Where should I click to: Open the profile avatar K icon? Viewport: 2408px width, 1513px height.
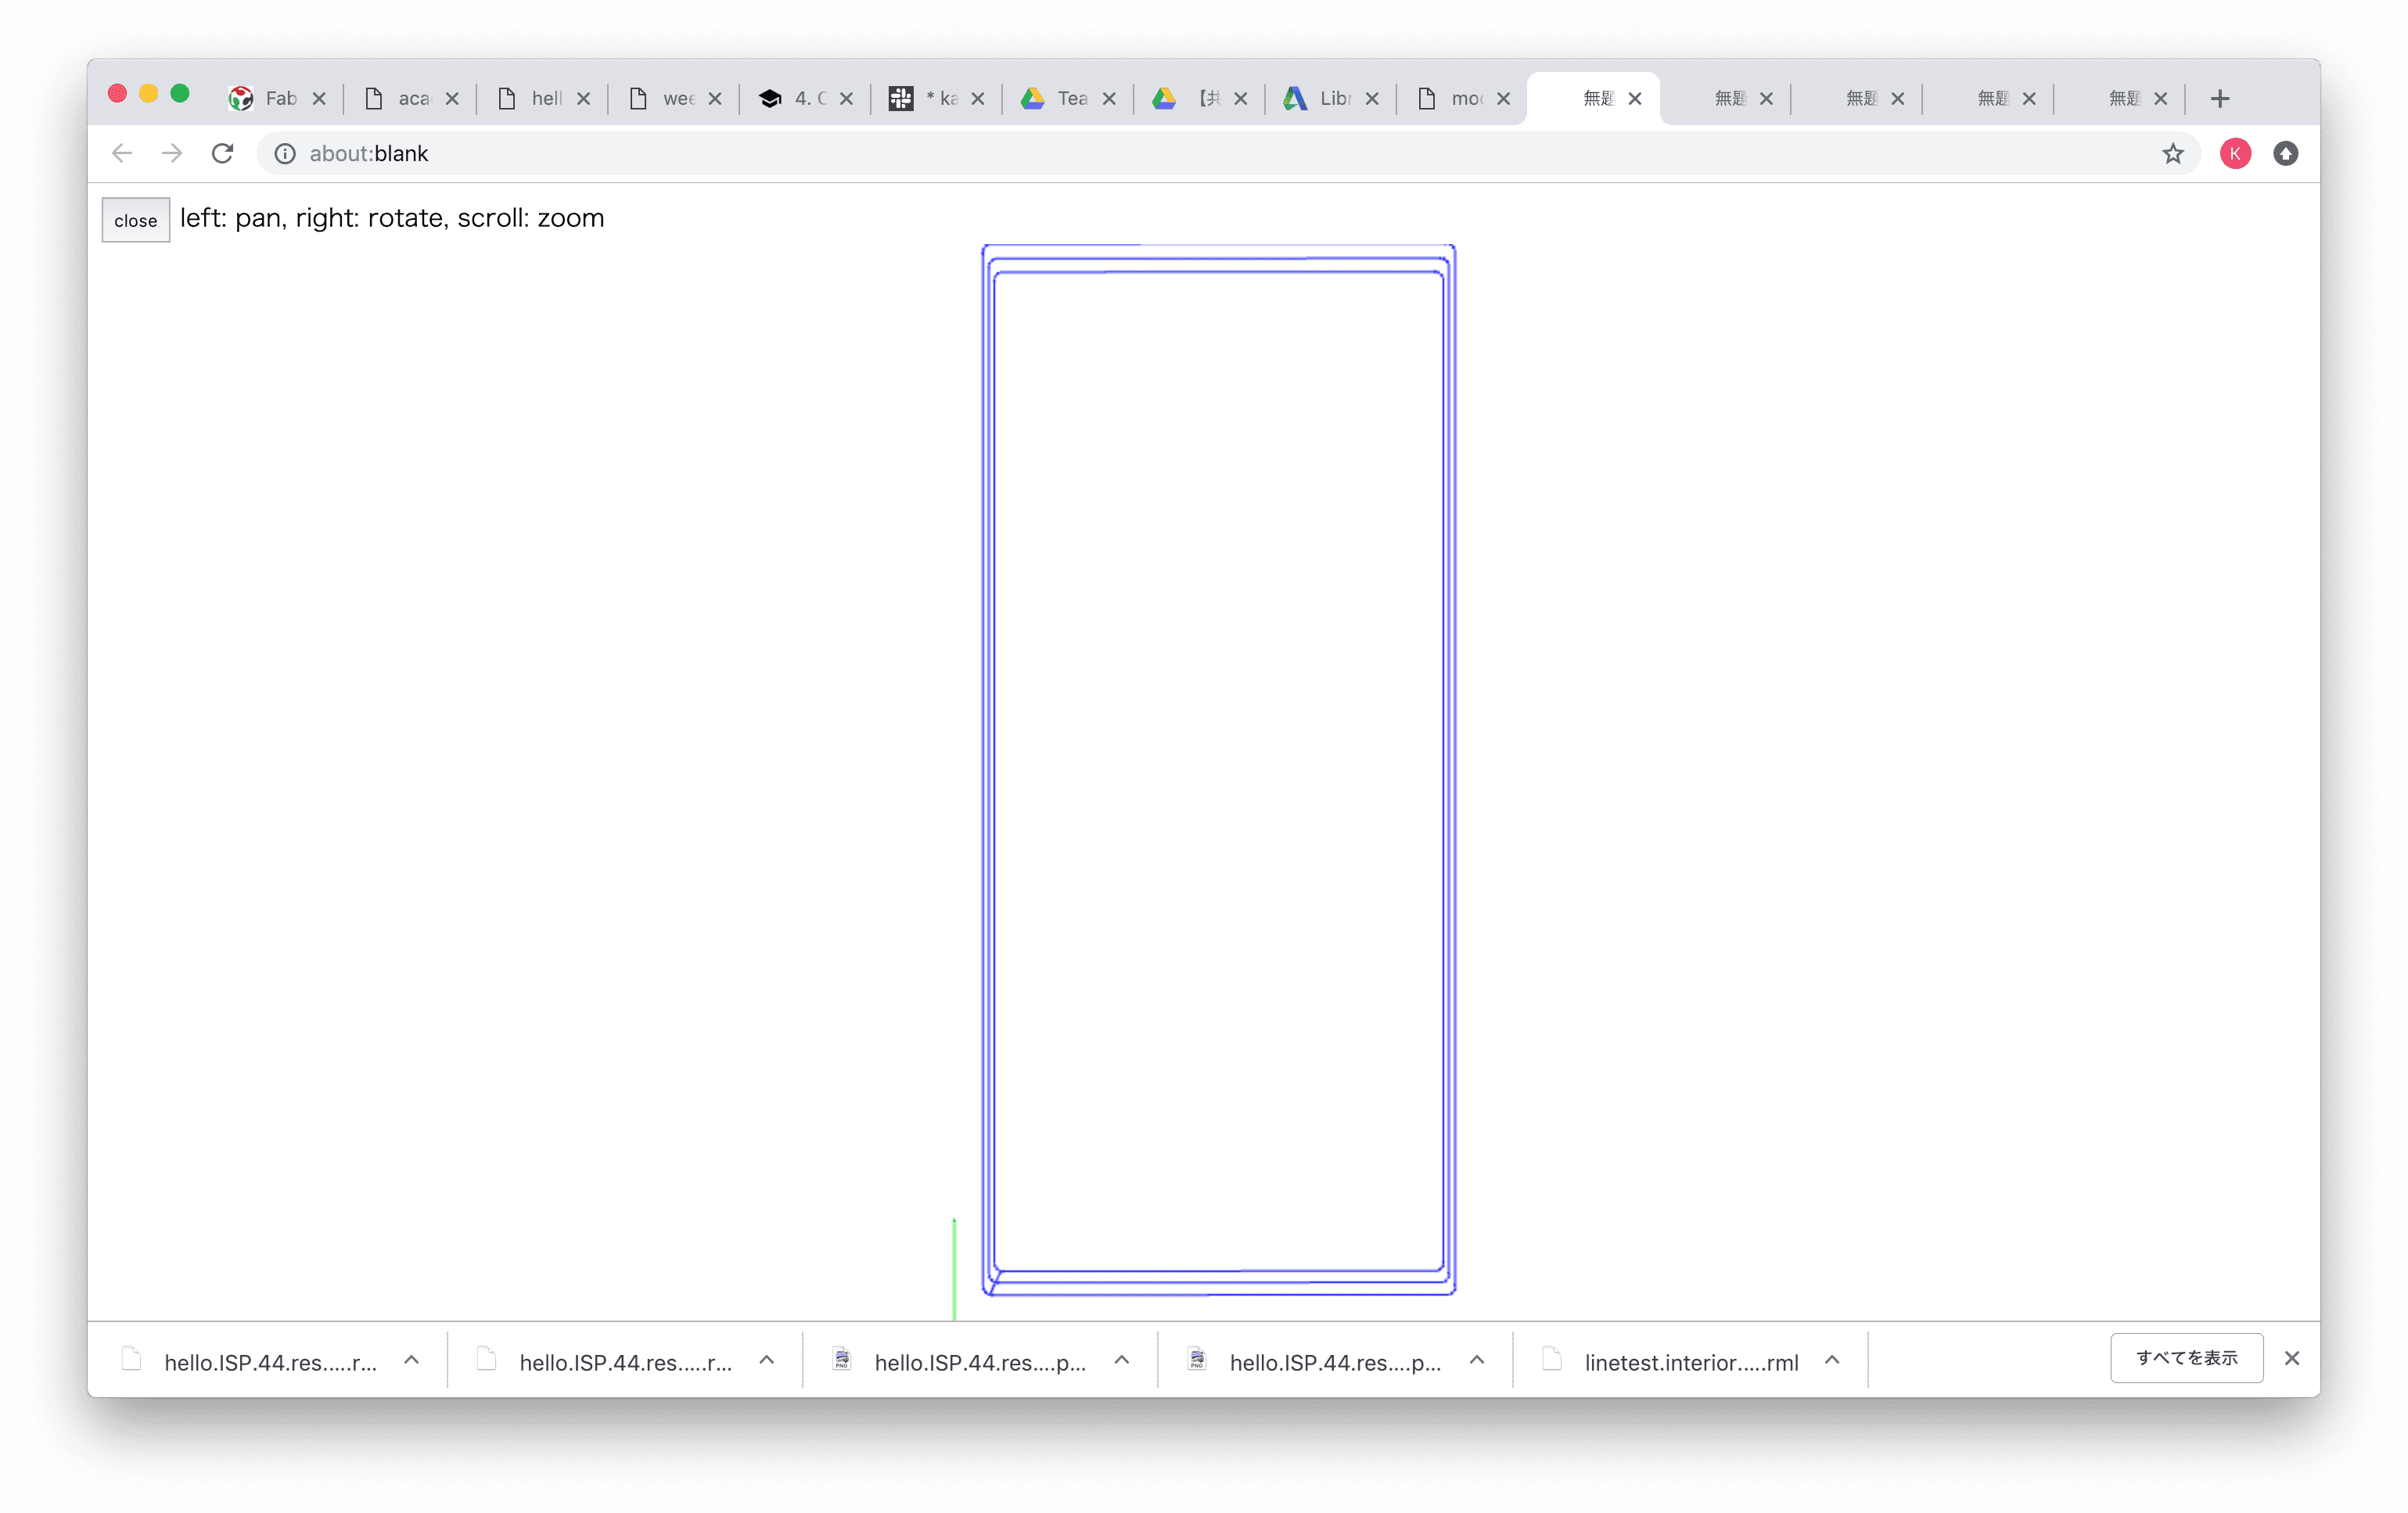(x=2235, y=153)
